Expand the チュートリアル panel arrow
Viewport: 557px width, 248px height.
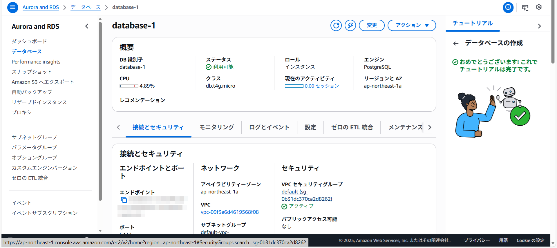539,26
